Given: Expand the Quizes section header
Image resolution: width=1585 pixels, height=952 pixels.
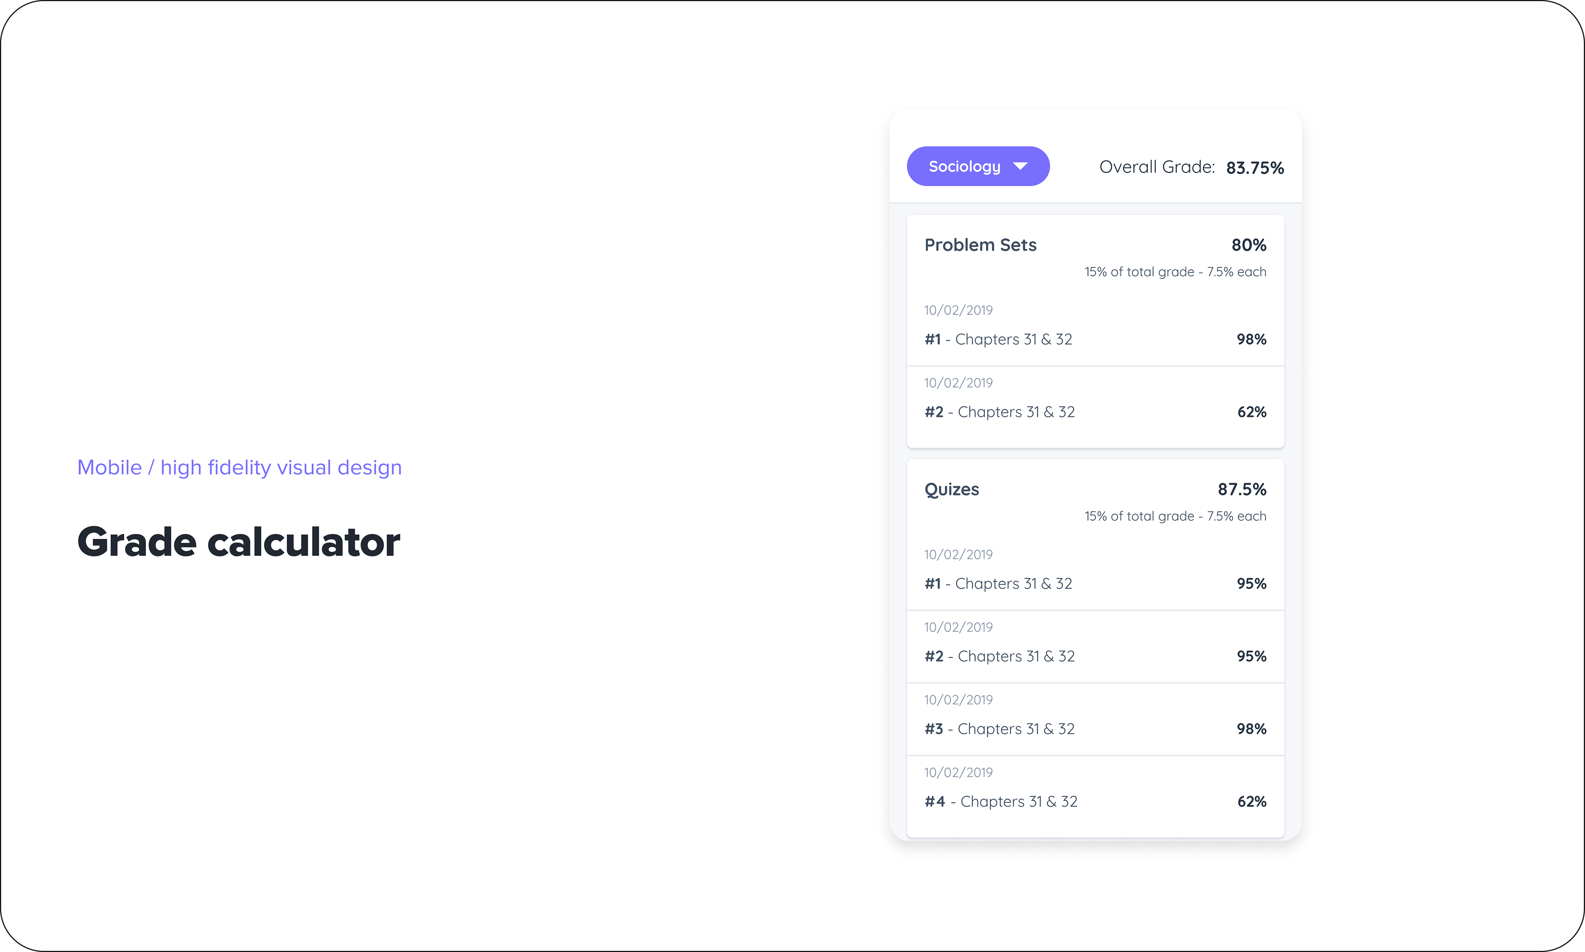Looking at the screenshot, I should [x=952, y=489].
